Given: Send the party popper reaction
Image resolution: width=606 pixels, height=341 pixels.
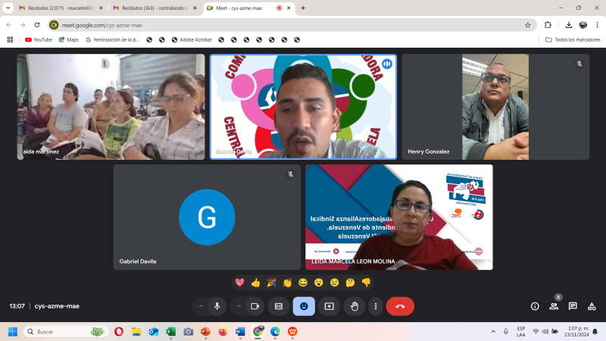Looking at the screenshot, I should [x=271, y=283].
